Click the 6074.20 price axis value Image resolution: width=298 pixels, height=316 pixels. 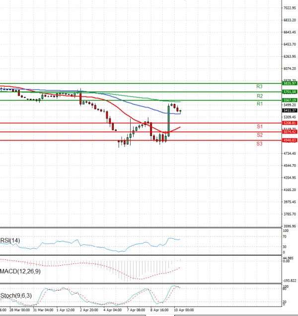(x=290, y=69)
